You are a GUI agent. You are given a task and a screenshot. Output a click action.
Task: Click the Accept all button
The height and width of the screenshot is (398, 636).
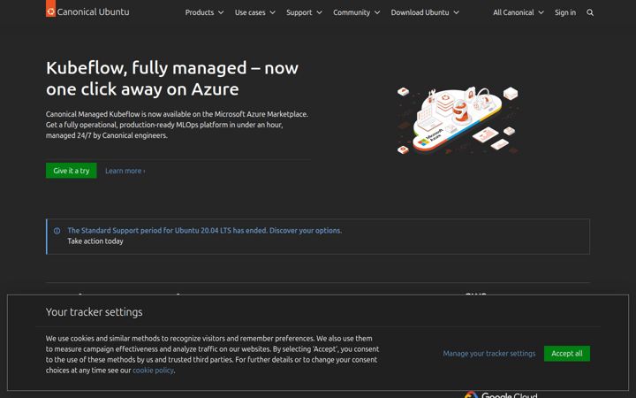coord(566,353)
